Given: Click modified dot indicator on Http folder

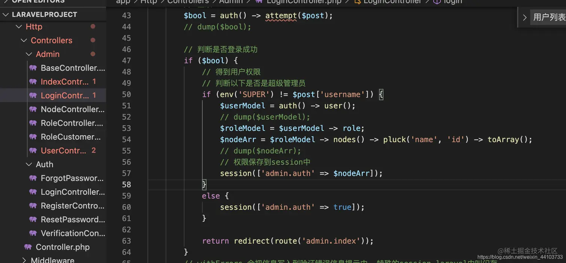Looking at the screenshot, I should (93, 27).
